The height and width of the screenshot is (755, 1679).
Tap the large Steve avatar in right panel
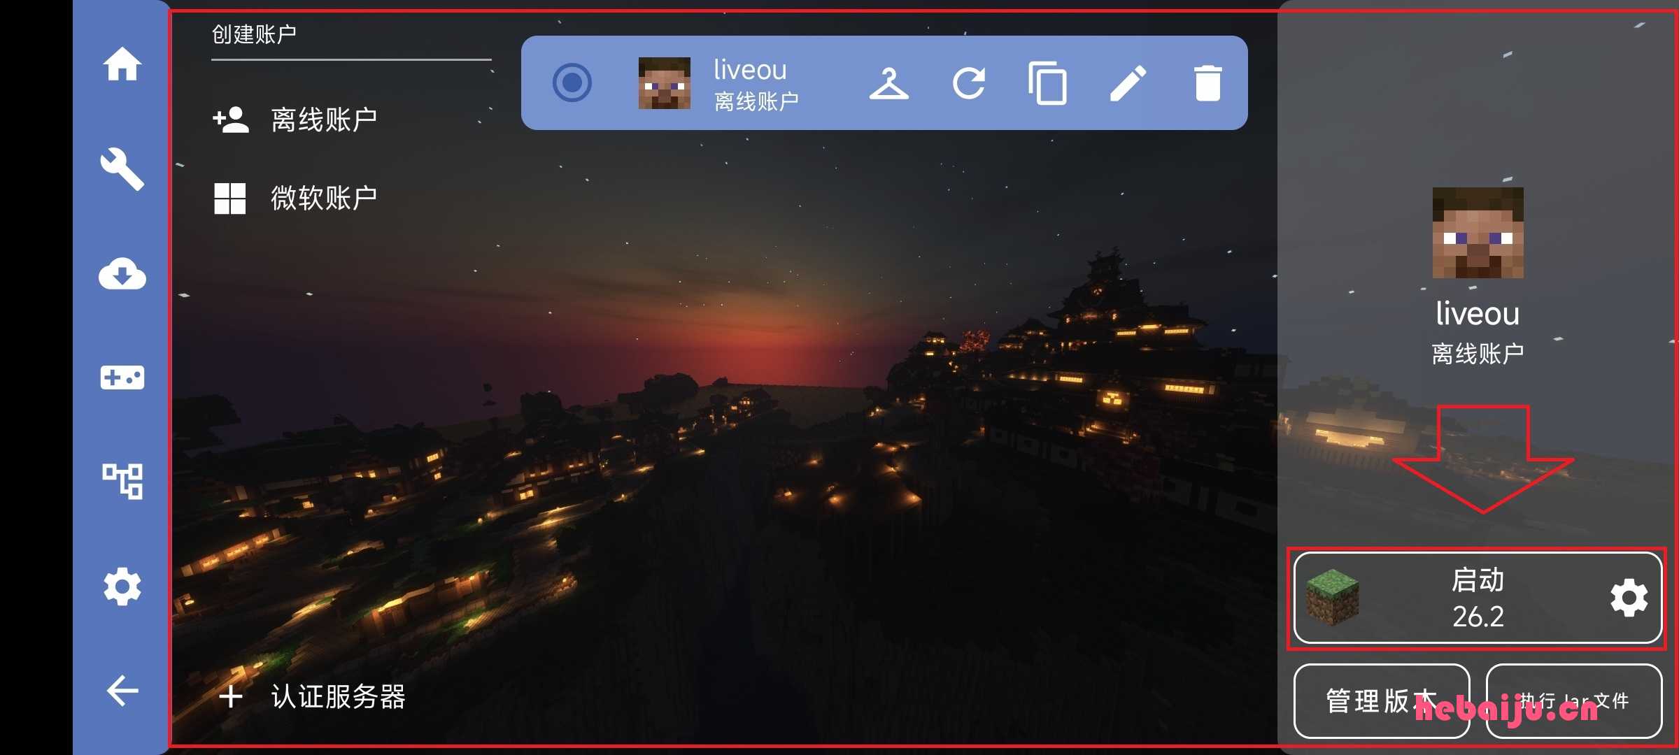(1478, 233)
